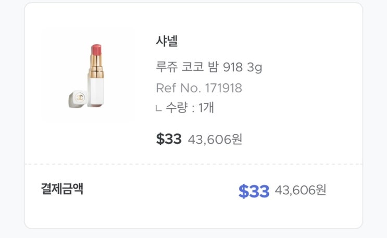This screenshot has height=238, width=387.
Task: Click 43,606원 next to the blue total
Action: point(300,190)
